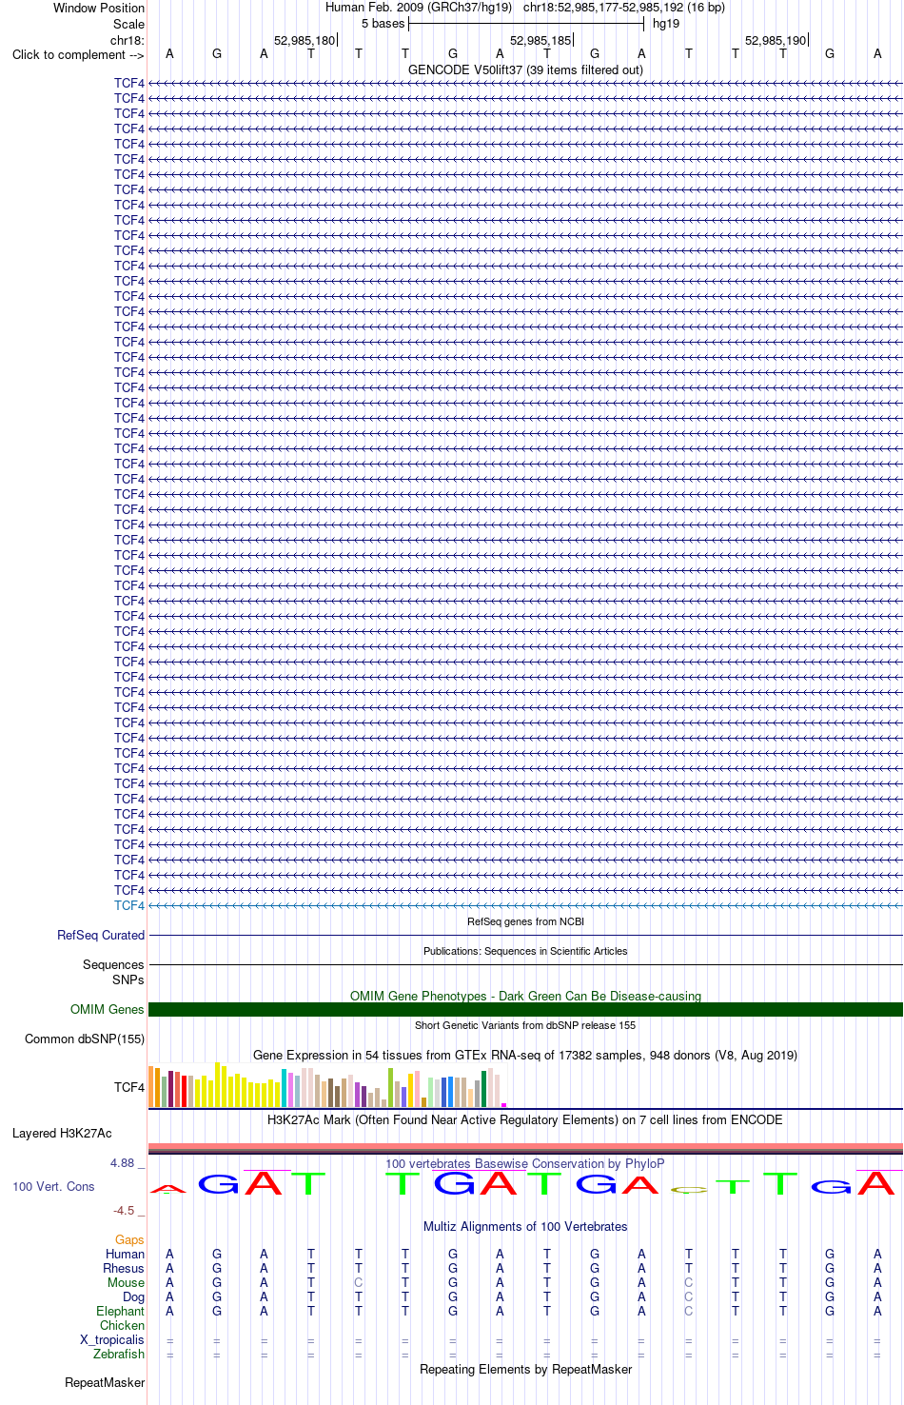Open OMIM Gene Phenotypes track title
Viewport: 904px width, 1405px height.
tap(525, 996)
